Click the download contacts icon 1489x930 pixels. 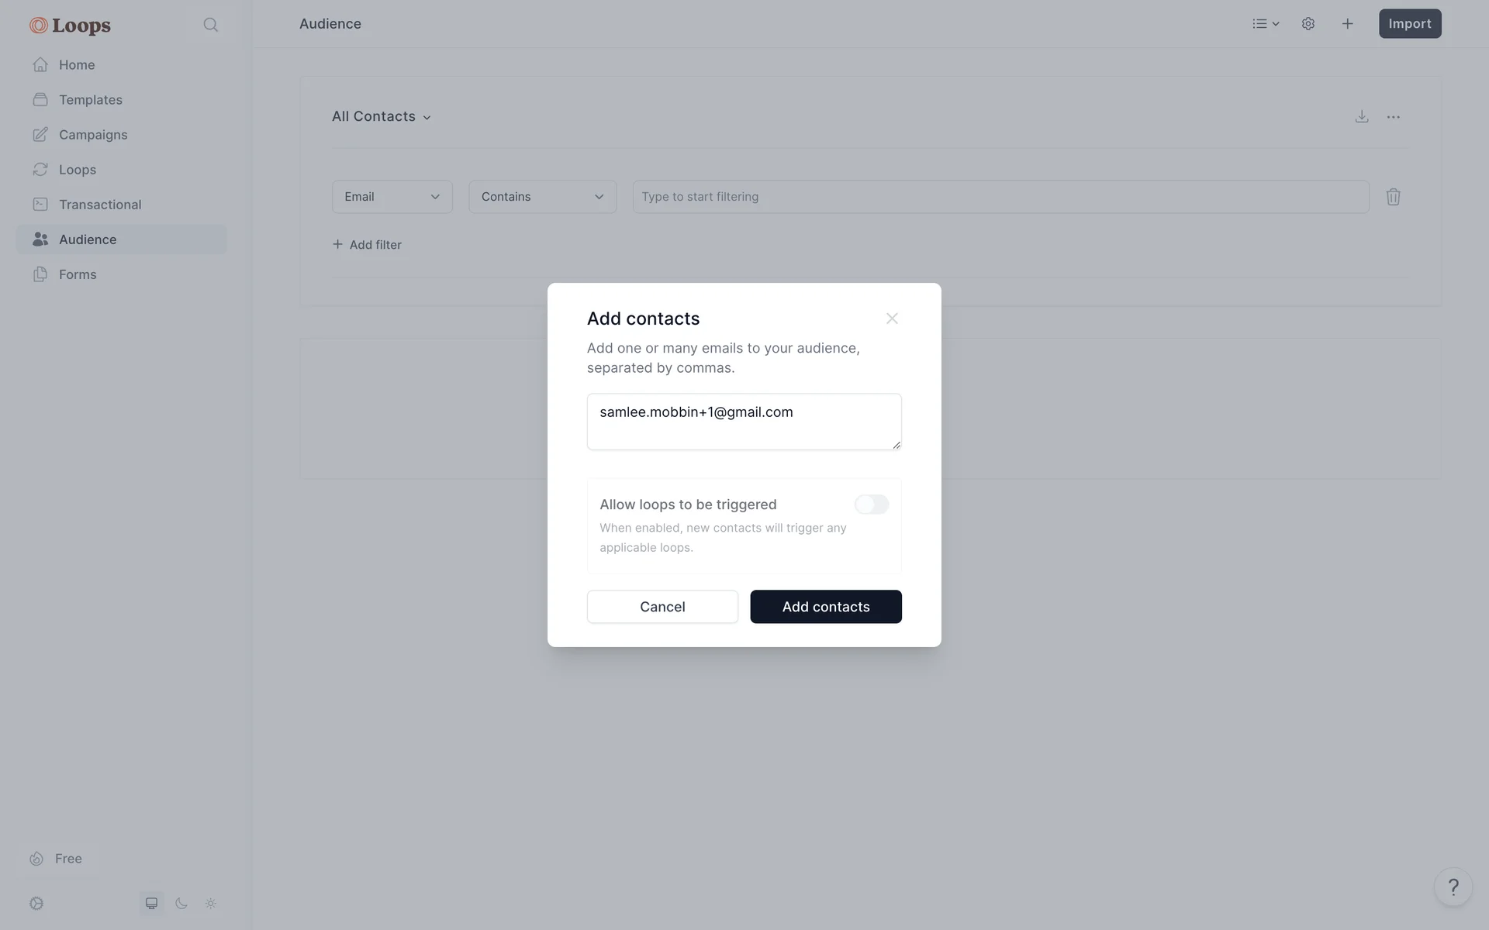[x=1362, y=117]
